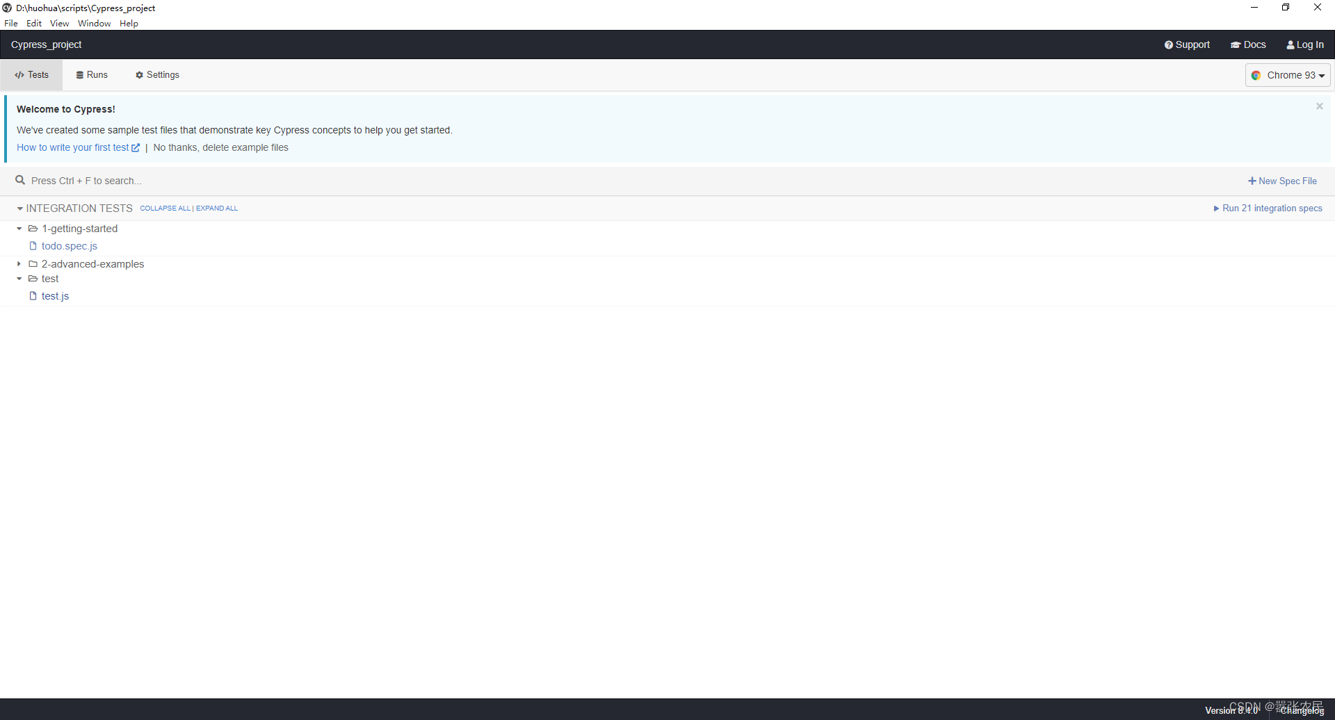Switch to the Runs tab

(92, 75)
